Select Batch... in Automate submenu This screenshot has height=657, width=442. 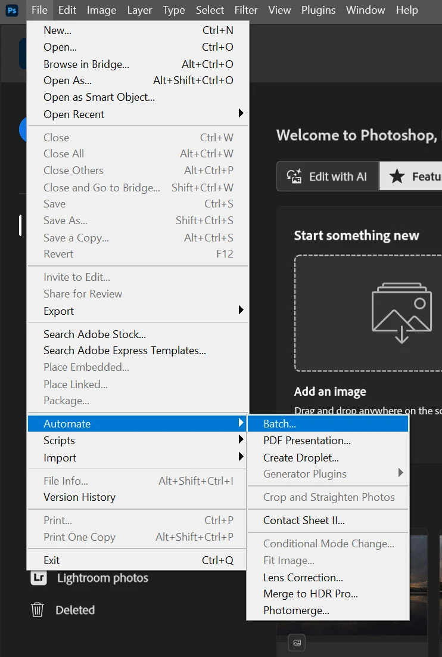[x=328, y=424]
